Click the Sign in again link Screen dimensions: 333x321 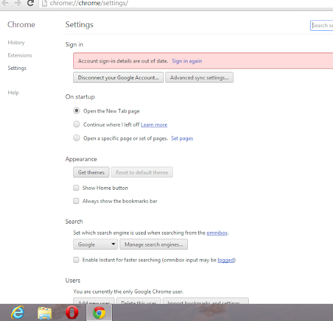click(187, 61)
